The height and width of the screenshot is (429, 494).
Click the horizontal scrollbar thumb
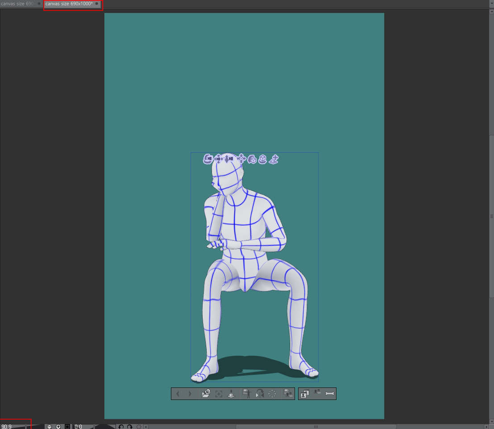tap(315, 427)
